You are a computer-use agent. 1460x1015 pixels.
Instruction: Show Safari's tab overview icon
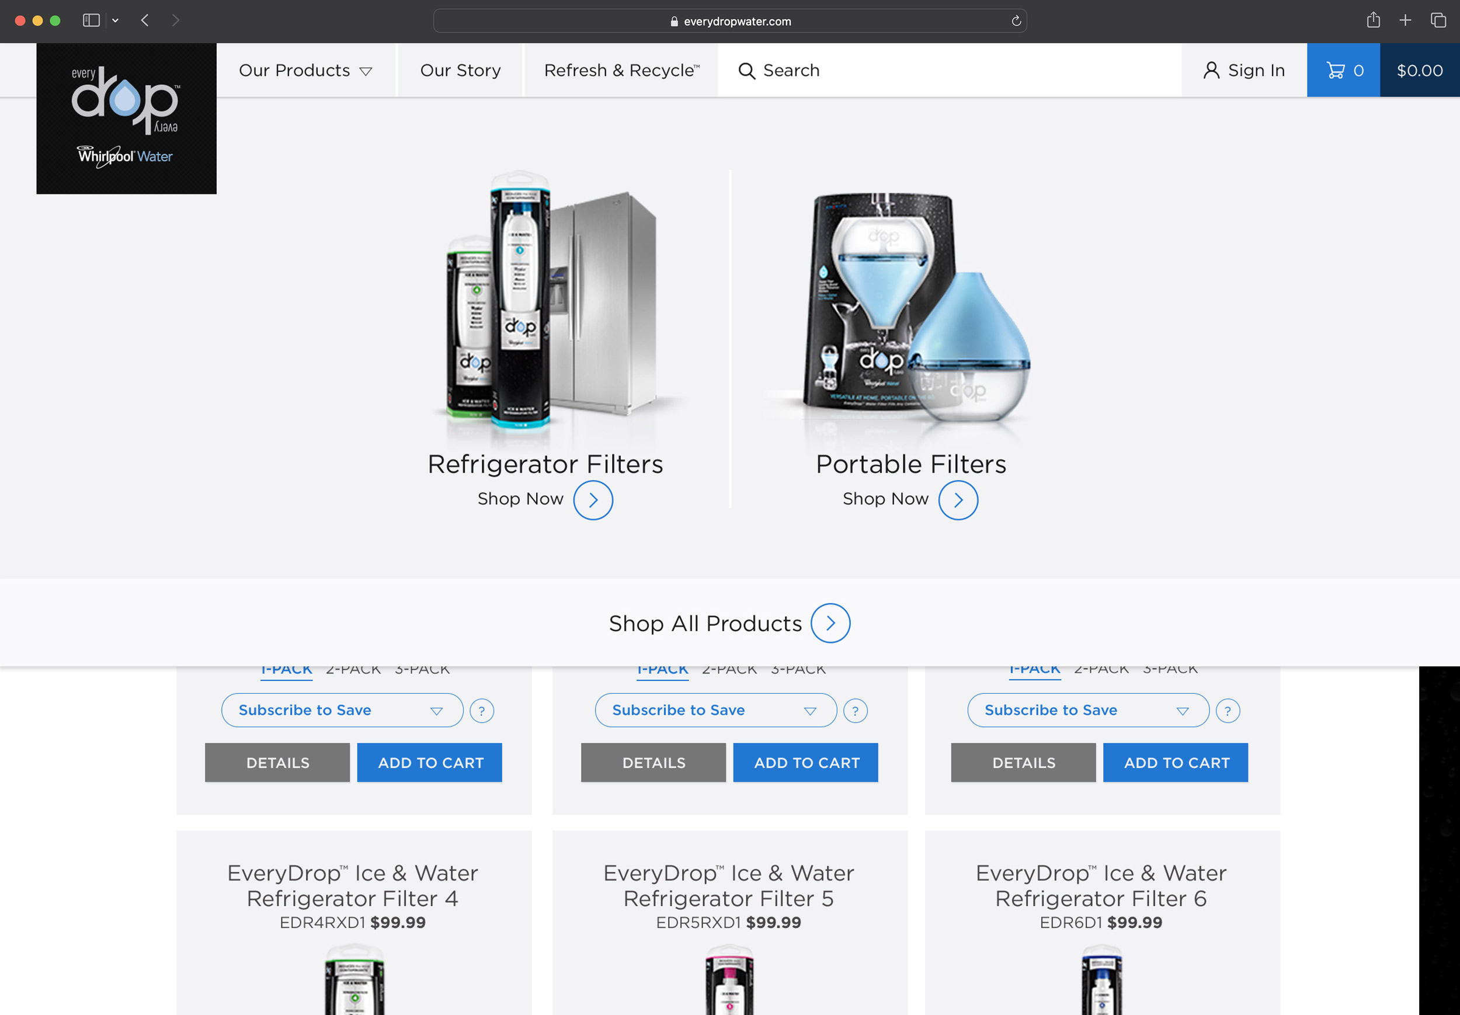(1438, 20)
